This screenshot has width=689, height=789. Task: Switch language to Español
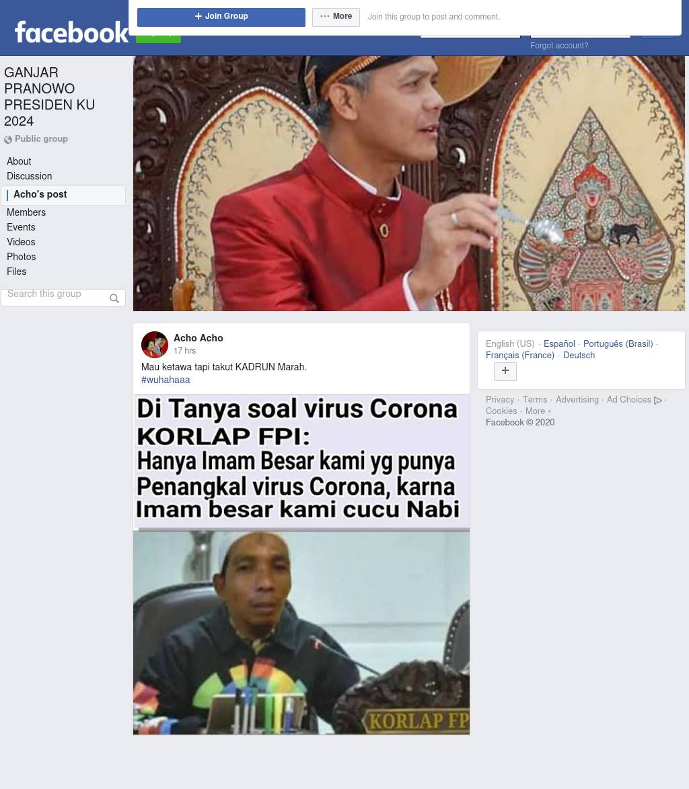tap(559, 343)
